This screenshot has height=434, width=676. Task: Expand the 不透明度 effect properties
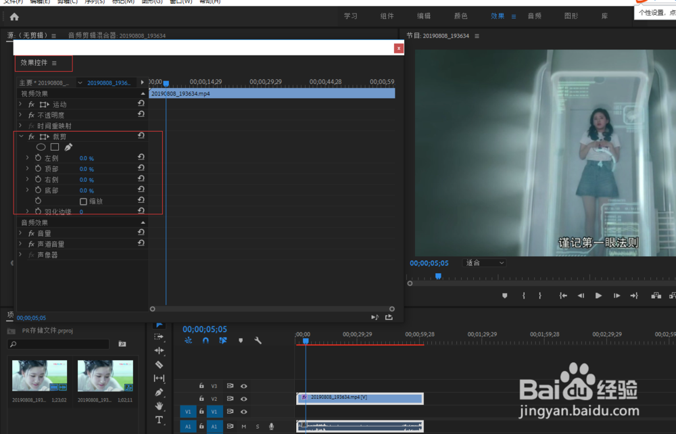(x=20, y=115)
